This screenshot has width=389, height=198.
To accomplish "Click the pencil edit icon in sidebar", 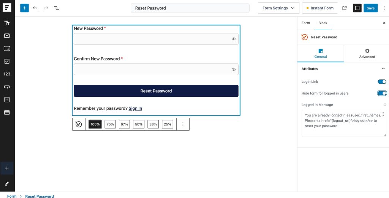I will [x=7, y=184].
